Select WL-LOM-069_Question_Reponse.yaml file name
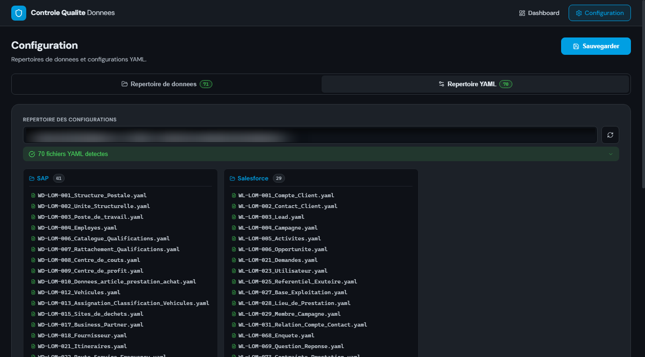645x357 pixels. click(x=291, y=346)
